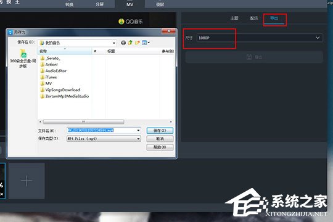Image resolution: width=333 pixels, height=222 pixels.
Task: Select the Action! folder
Action: click(x=49, y=64)
